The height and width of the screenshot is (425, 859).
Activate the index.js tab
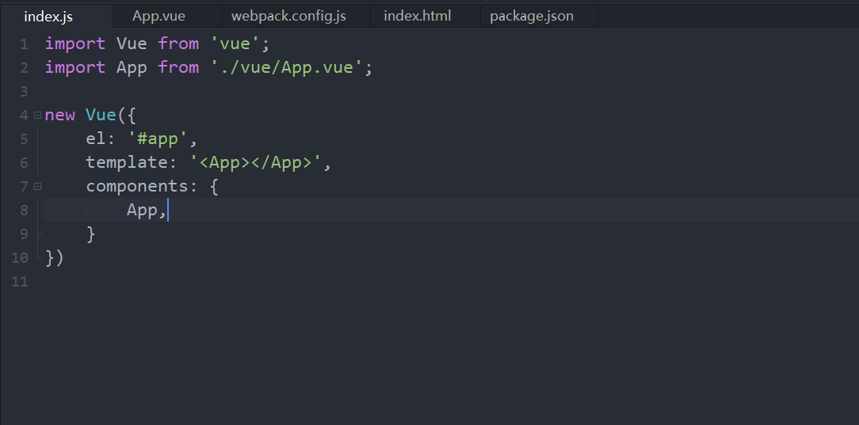48,17
